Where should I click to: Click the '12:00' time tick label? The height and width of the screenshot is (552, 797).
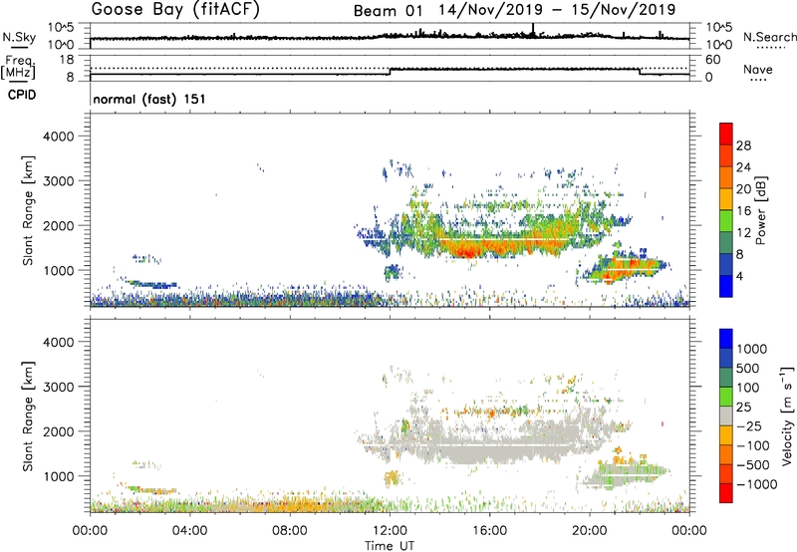coord(390,531)
